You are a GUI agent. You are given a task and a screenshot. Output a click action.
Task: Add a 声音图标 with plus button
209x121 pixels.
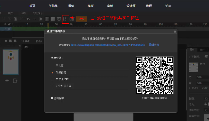pos(207,118)
